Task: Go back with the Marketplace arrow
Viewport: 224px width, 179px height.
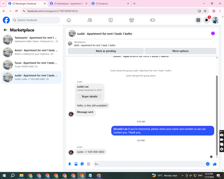Action: 5,30
